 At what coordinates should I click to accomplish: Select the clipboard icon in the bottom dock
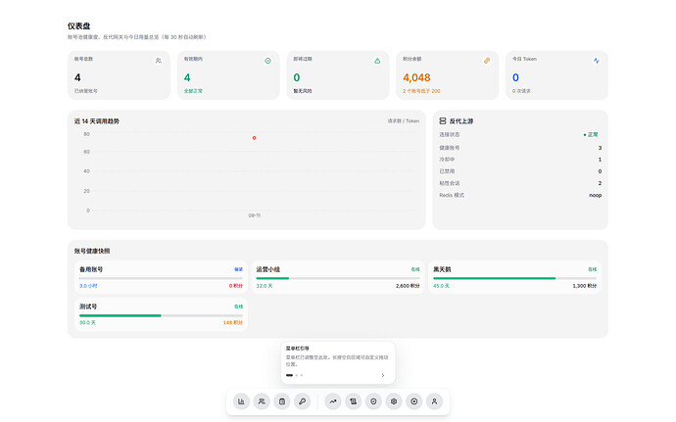282,401
